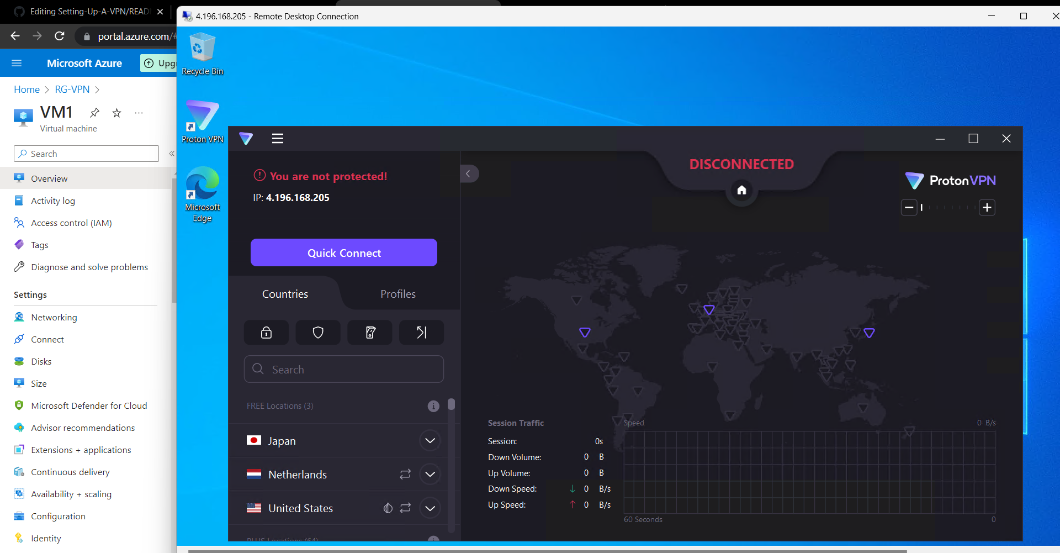Collapse the Azure resource menu

click(x=171, y=154)
